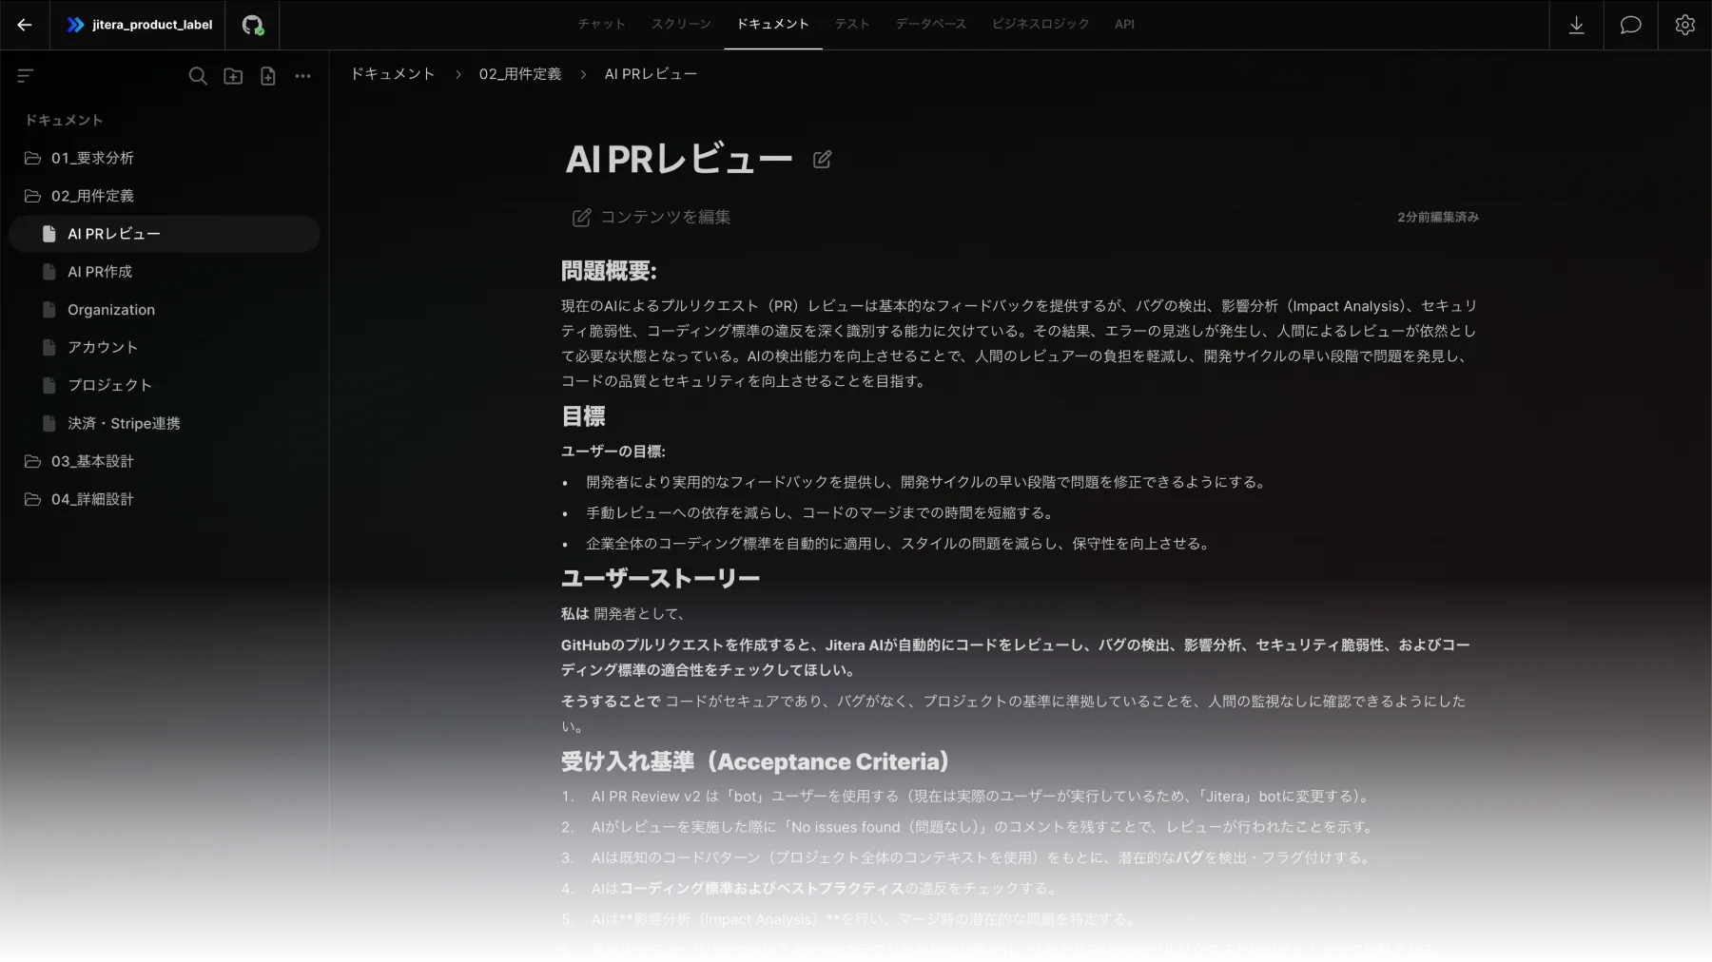This screenshot has width=1712, height=962.
Task: Open the sidebar more options menu
Action: point(302,76)
